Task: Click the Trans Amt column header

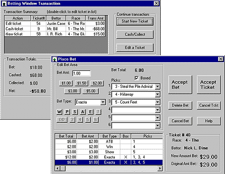Action: [96, 18]
